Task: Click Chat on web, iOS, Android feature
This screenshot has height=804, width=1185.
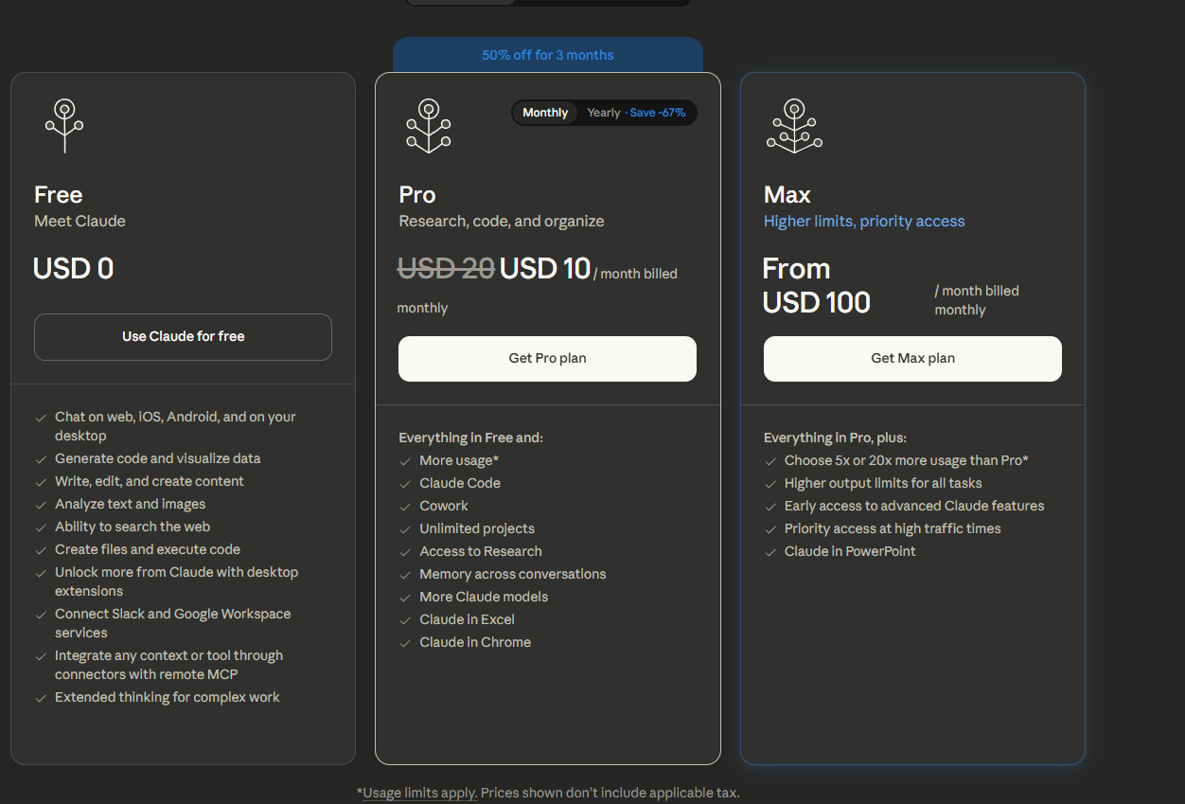Action: tap(175, 426)
